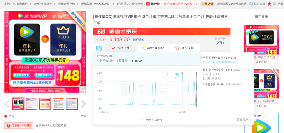
Task: Select third product thumbnail
Action: coord(45,104)
